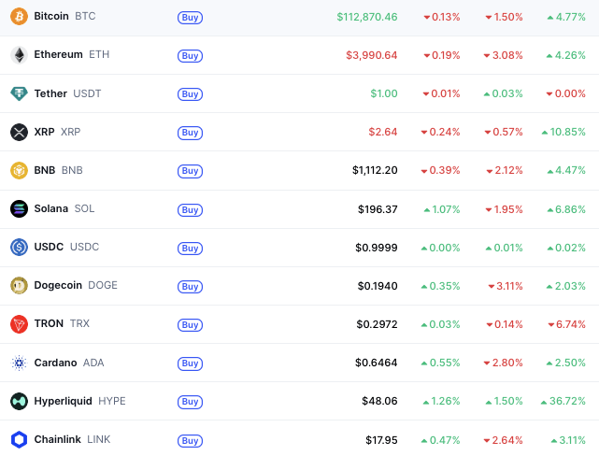Click the Ethereum logo icon
This screenshot has width=599, height=456.
(19, 55)
